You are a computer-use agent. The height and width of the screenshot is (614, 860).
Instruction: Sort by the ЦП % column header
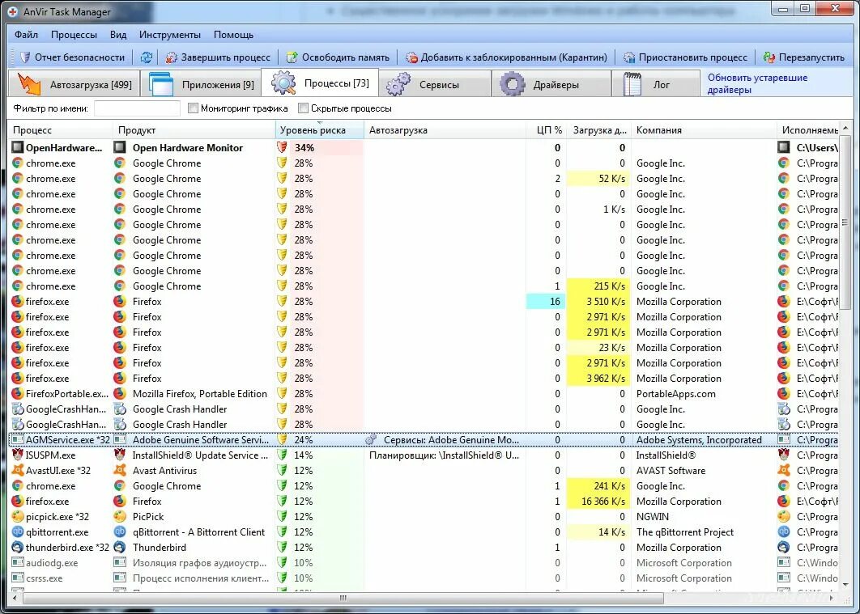point(546,129)
